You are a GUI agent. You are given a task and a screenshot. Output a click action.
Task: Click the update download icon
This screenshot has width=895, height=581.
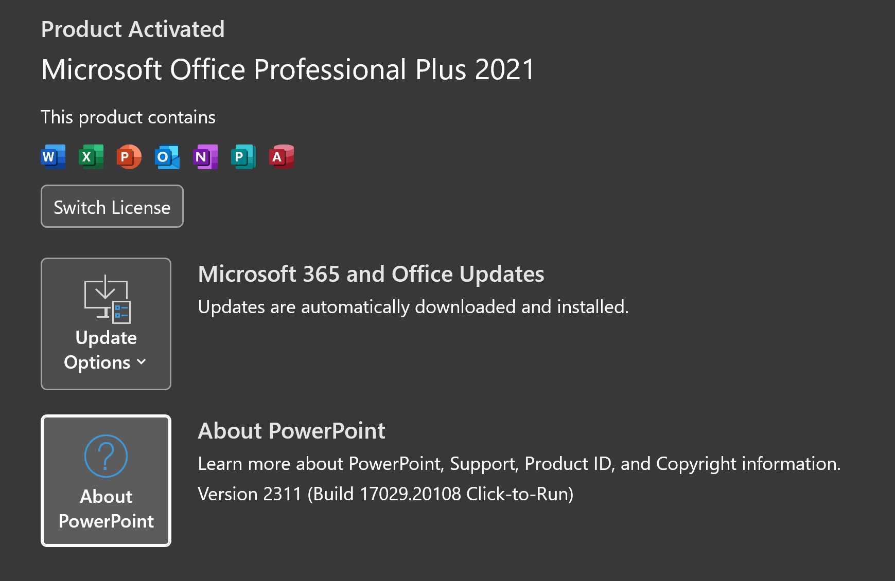point(107,299)
